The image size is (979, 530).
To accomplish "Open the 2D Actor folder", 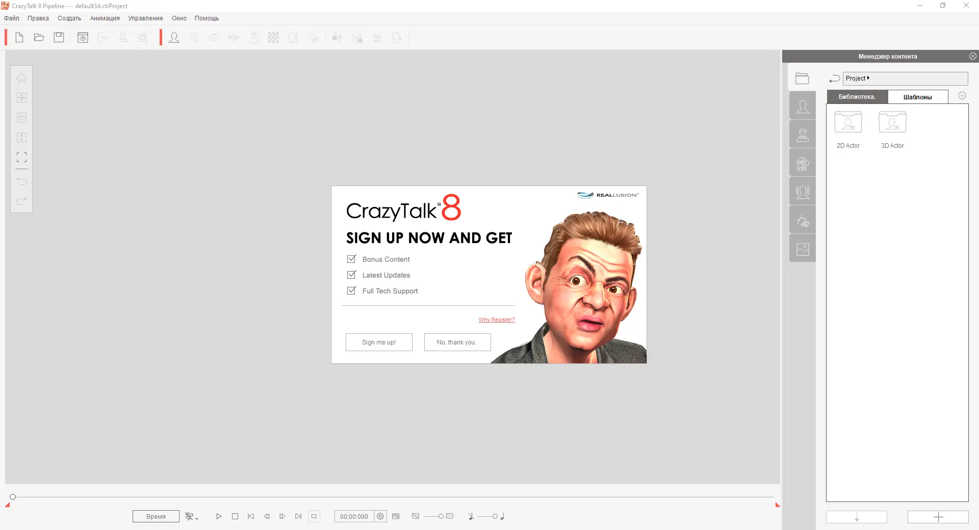I will (848, 129).
